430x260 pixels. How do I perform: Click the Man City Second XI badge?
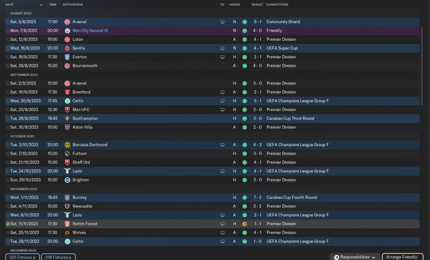[67, 31]
